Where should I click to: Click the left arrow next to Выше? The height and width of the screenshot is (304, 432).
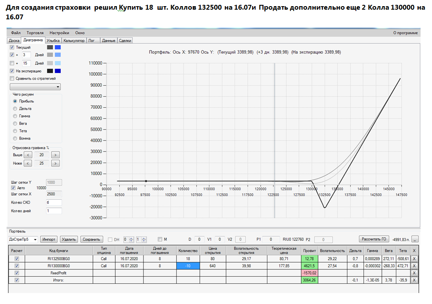(x=28, y=155)
